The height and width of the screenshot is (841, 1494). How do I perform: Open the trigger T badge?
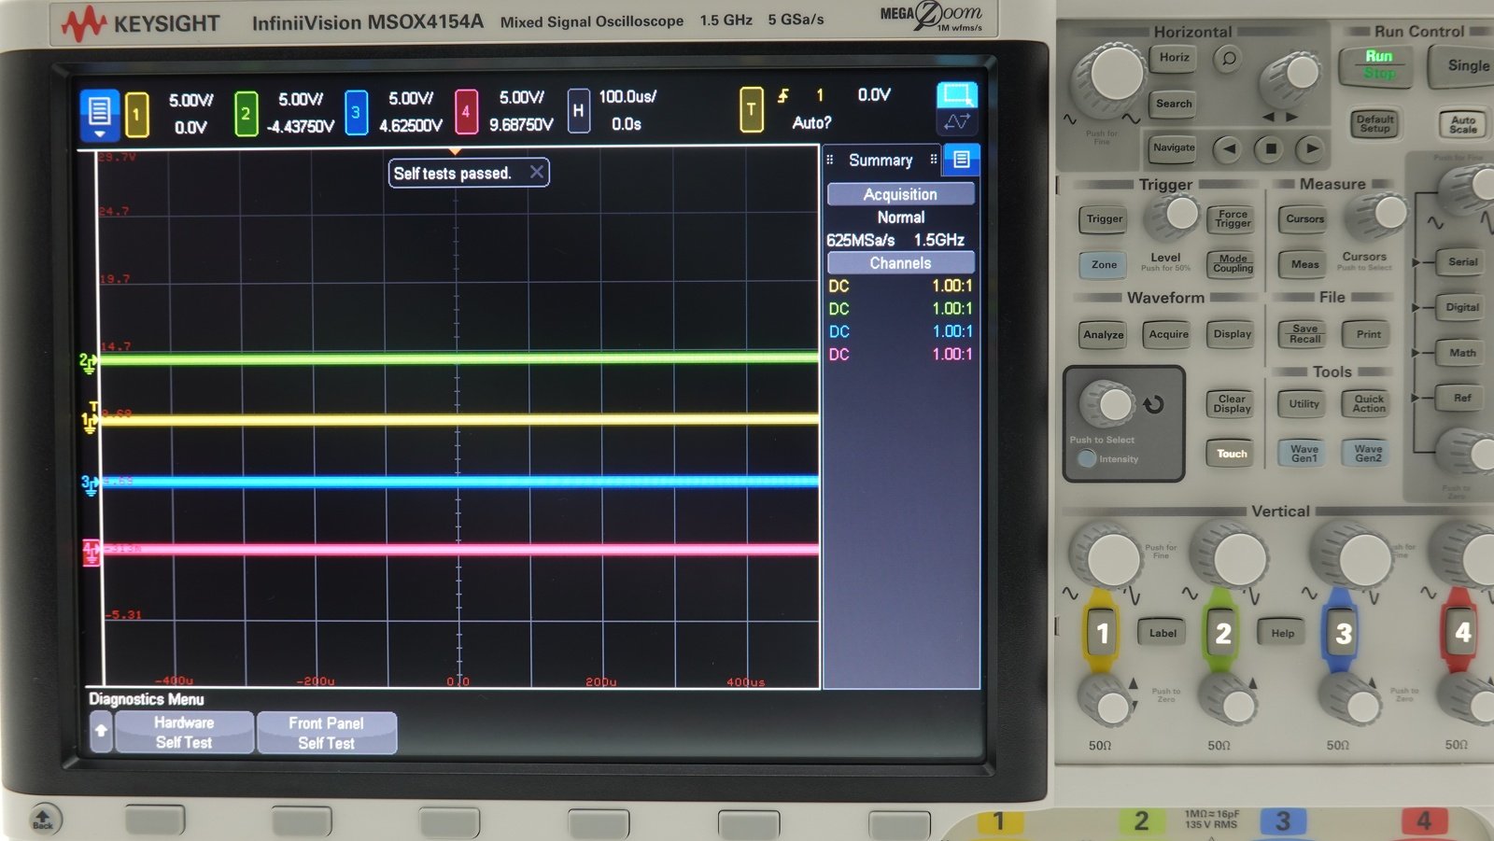(x=751, y=109)
